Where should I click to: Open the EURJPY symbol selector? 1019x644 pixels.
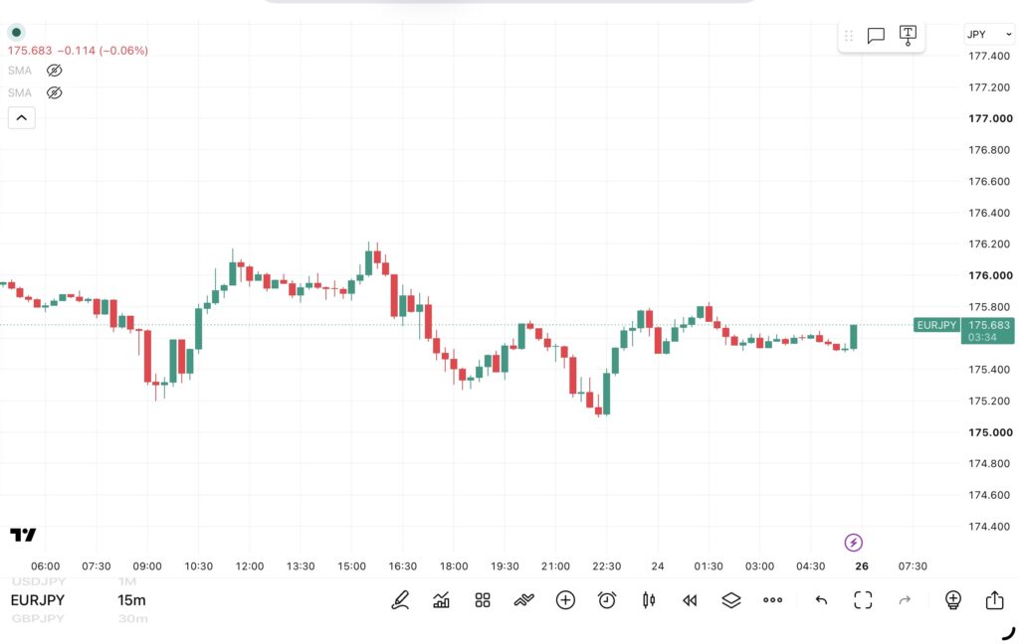[x=38, y=600]
